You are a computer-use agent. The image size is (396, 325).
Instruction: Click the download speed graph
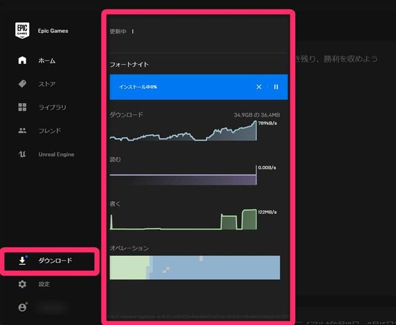pos(183,131)
